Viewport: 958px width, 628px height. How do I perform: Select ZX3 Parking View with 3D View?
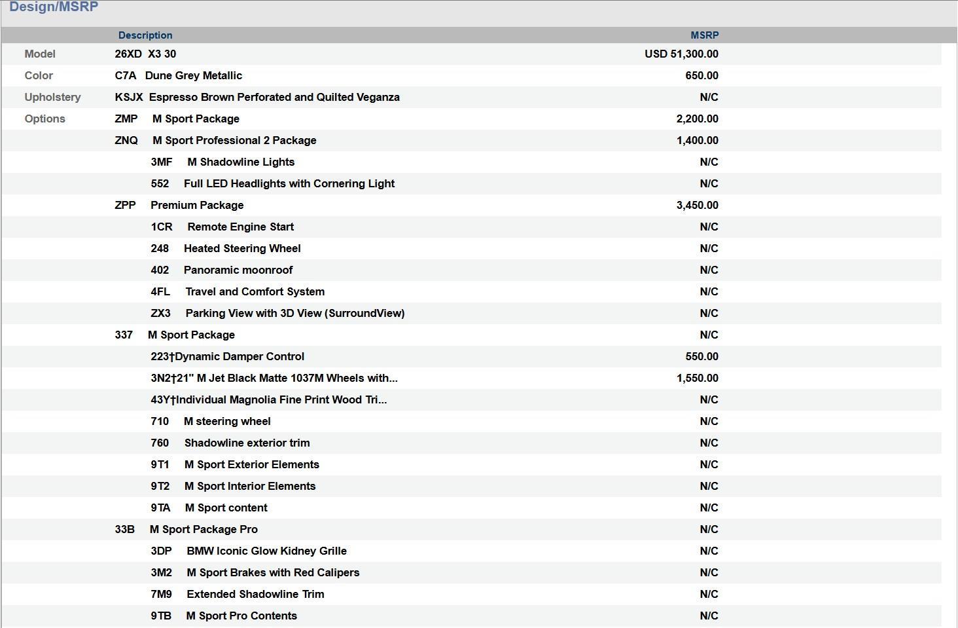click(x=277, y=313)
